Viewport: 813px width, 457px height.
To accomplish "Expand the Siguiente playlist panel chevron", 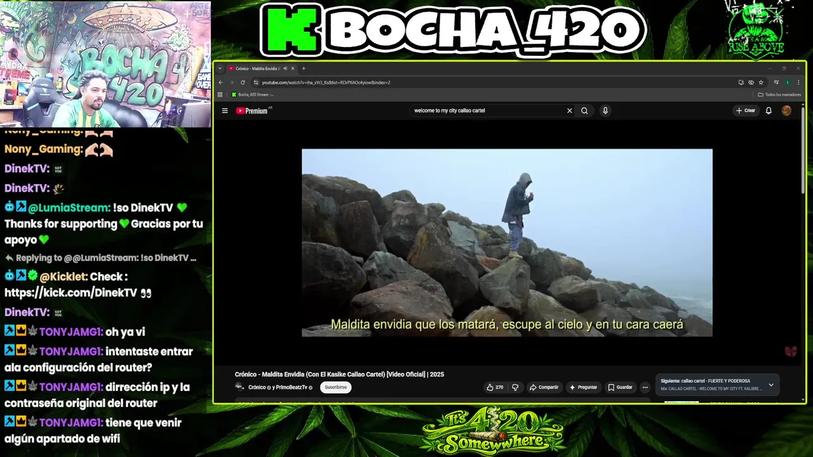I will click(x=771, y=385).
